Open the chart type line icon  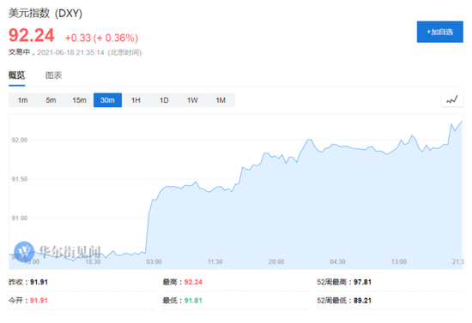(452, 99)
